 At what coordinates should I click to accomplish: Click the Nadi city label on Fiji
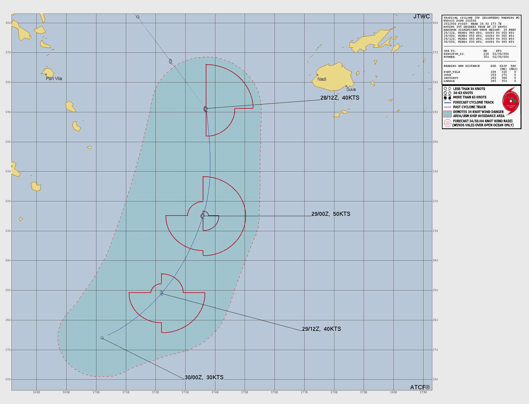click(x=322, y=79)
